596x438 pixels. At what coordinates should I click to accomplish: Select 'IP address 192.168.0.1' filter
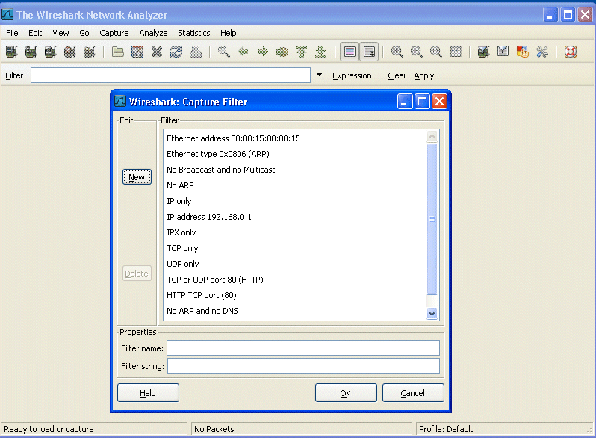coord(294,217)
